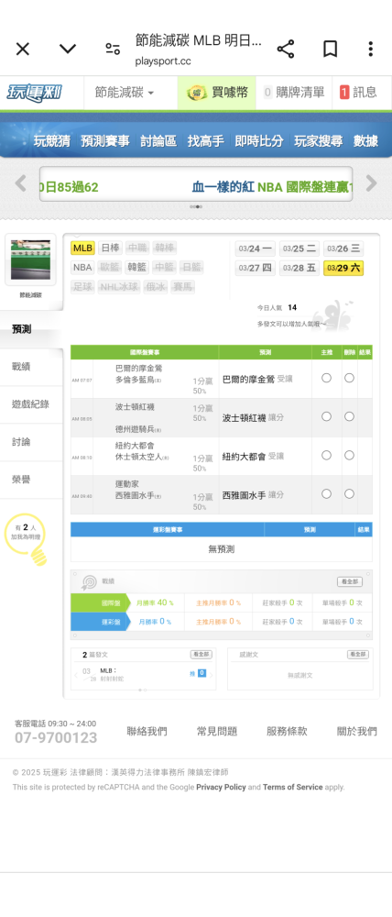Go to next post with right chevron
The width and height of the screenshot is (392, 917).
[211, 675]
